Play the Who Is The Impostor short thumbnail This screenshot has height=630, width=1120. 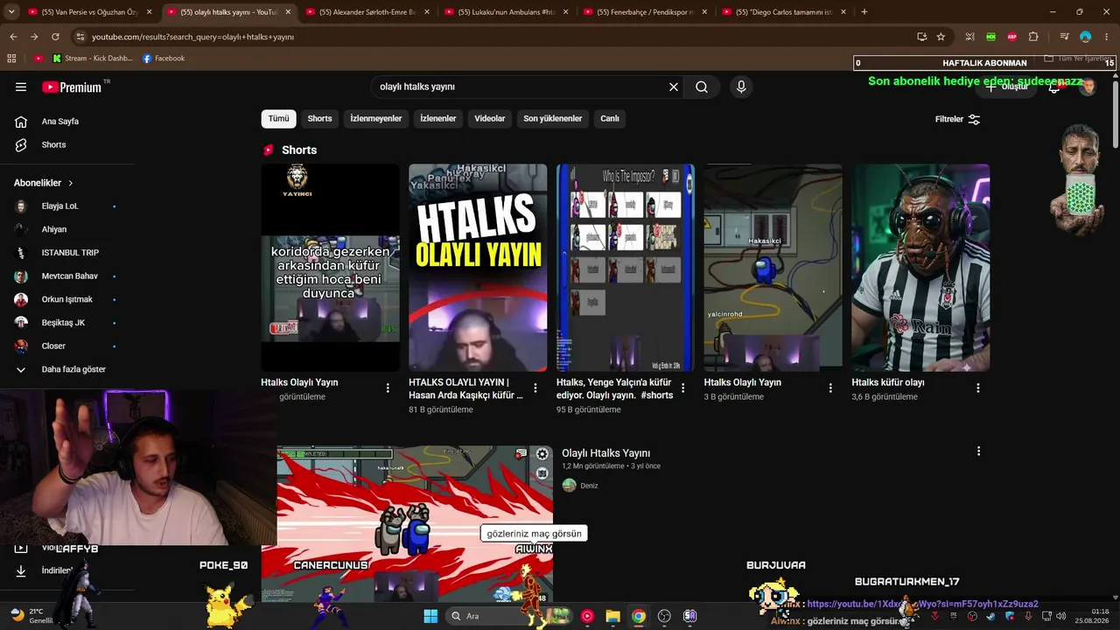pos(626,268)
